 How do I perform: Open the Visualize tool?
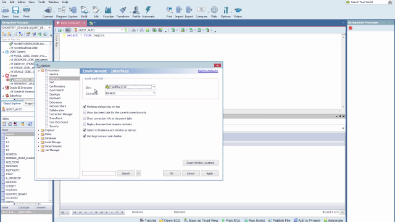click(x=108, y=12)
